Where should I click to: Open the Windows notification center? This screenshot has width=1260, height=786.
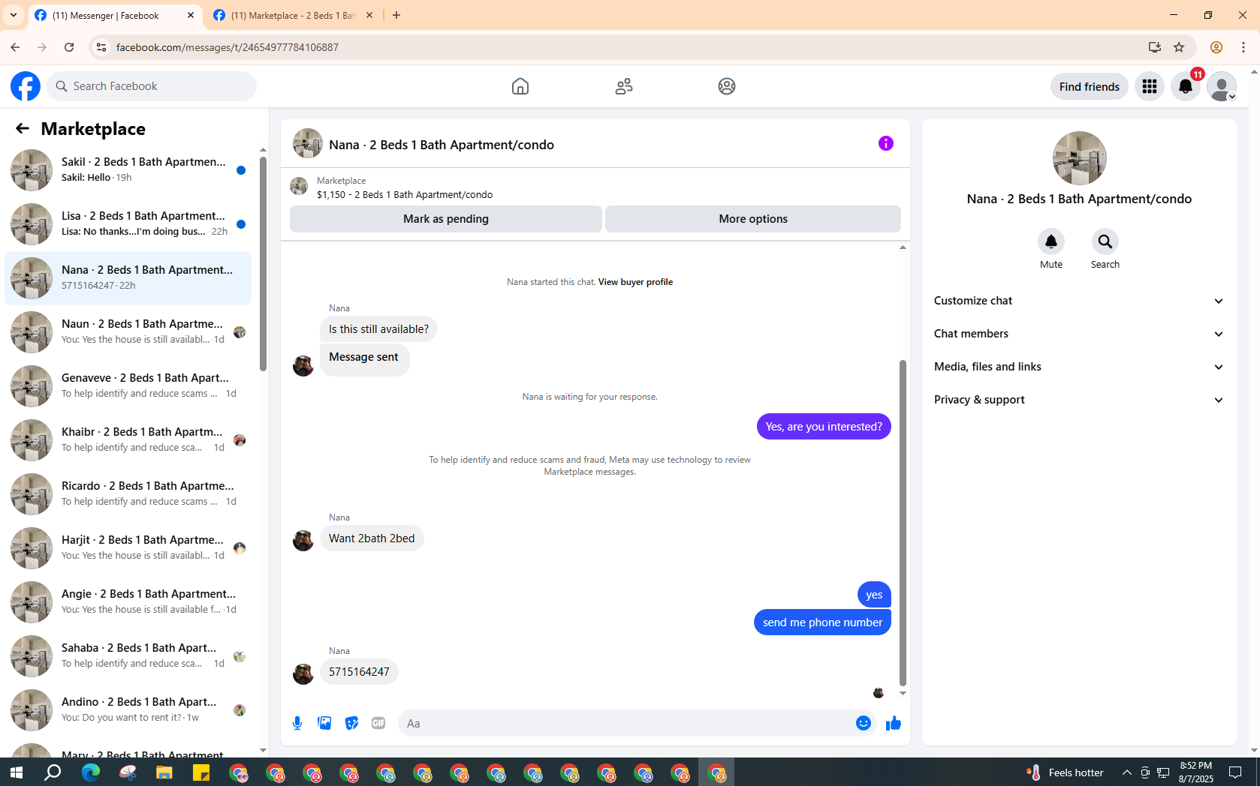(1235, 772)
